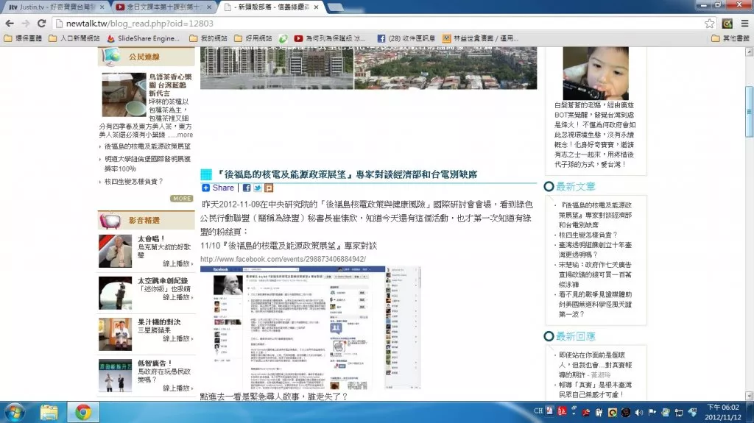This screenshot has height=423, width=754.
Task: Play 低智廣告！ via 線上播放
Action: 178,388
